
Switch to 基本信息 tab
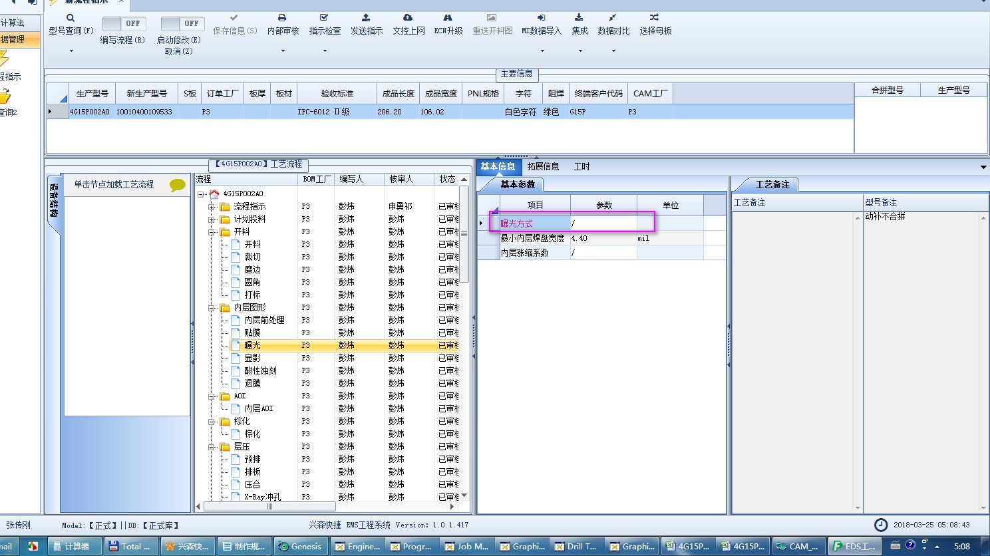pos(498,167)
